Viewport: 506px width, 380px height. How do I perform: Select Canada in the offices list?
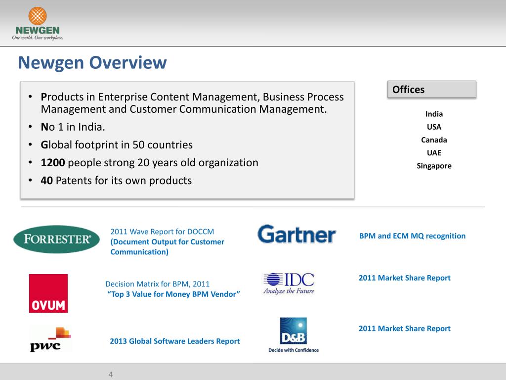pos(434,140)
